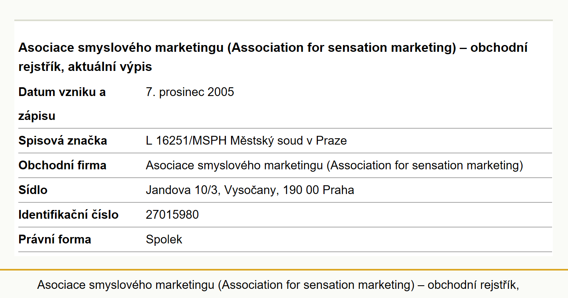This screenshot has height=298, width=568.
Task: Click "(Association for sensation marketing)" in the heading
Action: [341, 47]
